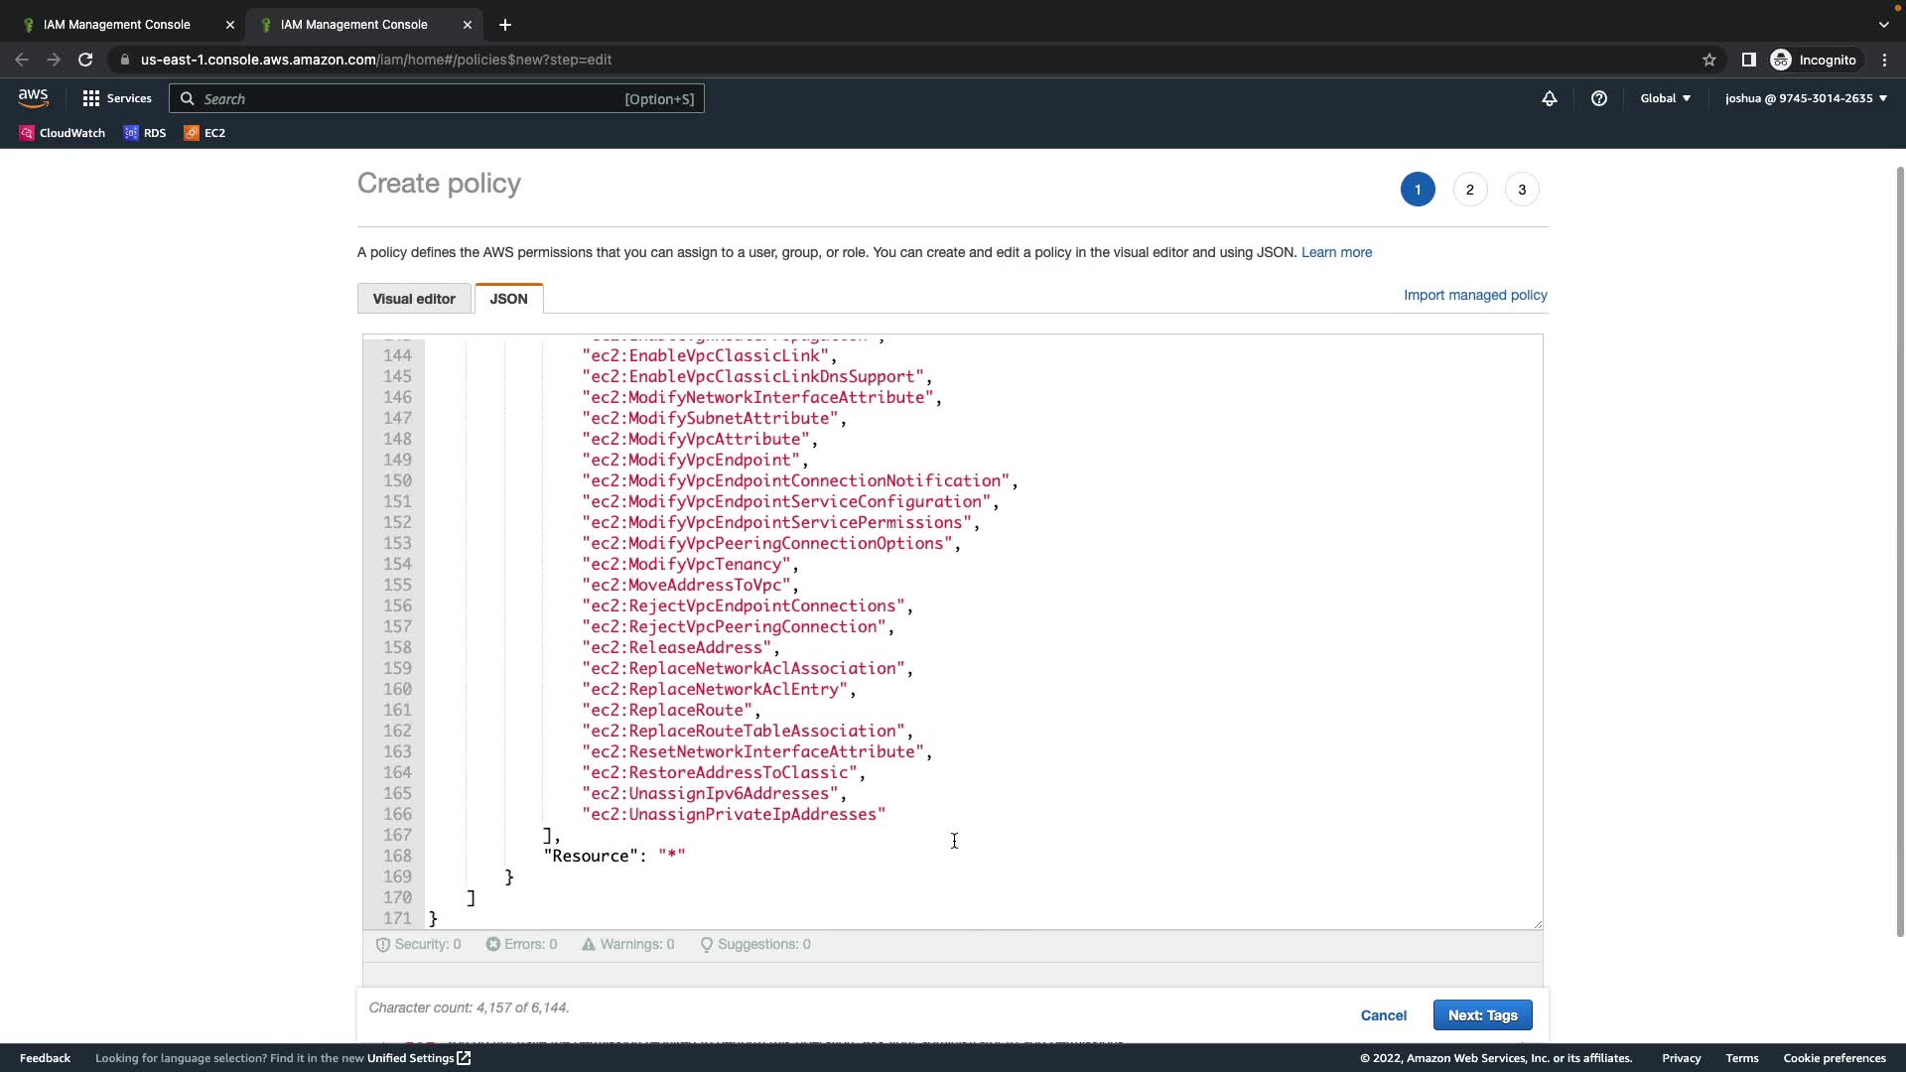This screenshot has height=1072, width=1906.
Task: Select the first IAM Management Console tab
Action: pos(117,24)
